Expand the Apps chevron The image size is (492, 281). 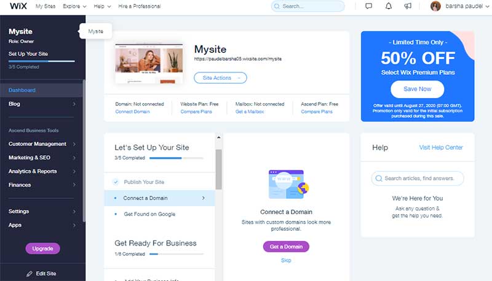click(74, 225)
